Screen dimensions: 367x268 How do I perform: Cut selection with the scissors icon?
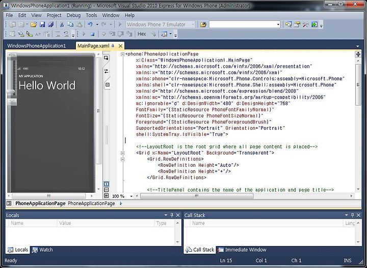click(62, 24)
